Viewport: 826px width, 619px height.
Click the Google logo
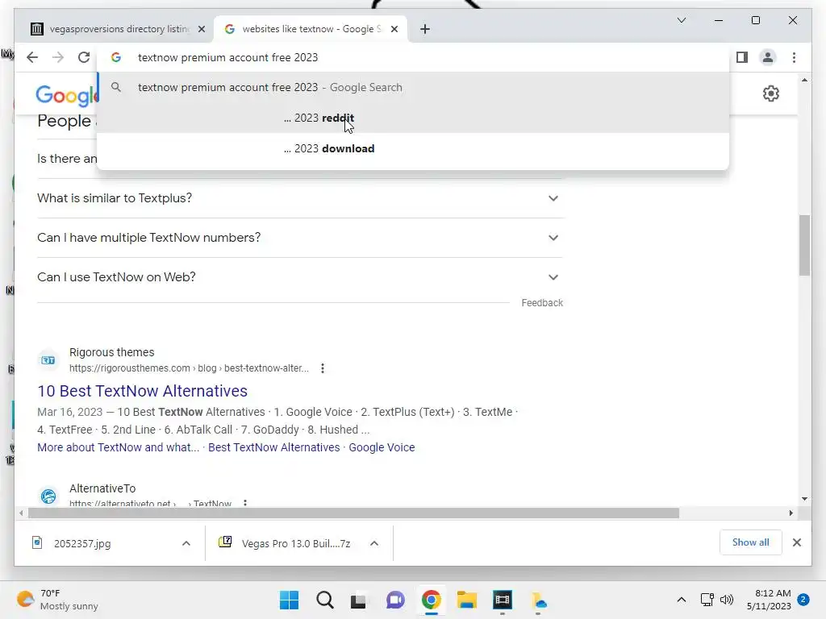pos(67,95)
